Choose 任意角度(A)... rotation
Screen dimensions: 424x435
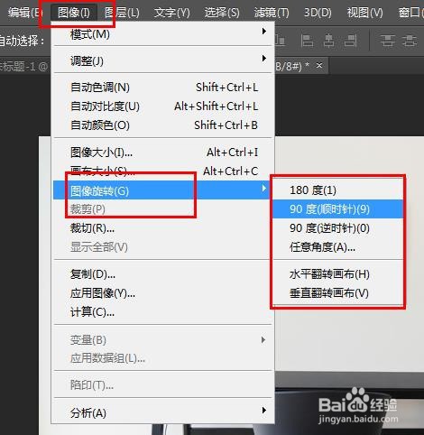(338, 247)
